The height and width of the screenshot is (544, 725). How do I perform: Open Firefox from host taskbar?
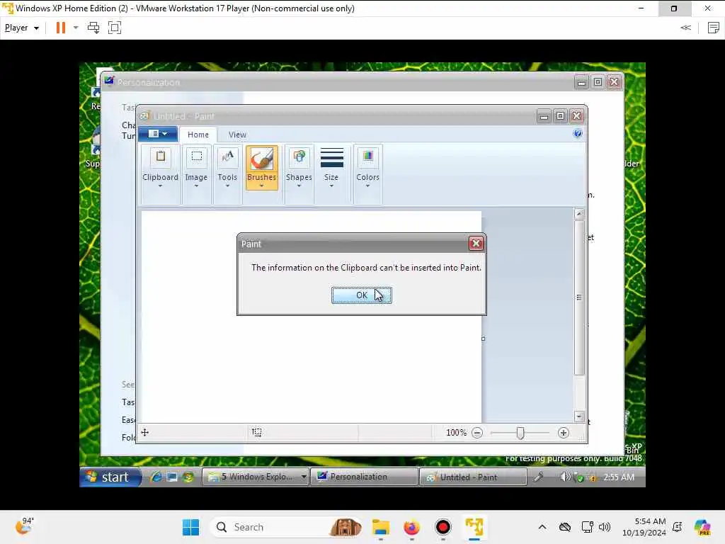[411, 527]
